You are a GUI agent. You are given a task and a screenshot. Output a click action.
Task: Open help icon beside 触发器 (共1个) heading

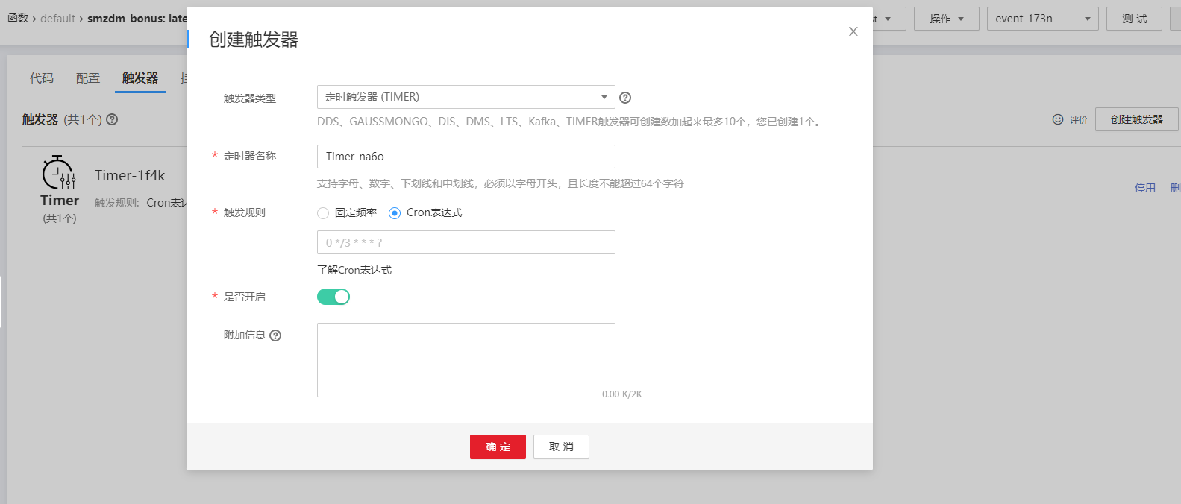[x=112, y=119]
